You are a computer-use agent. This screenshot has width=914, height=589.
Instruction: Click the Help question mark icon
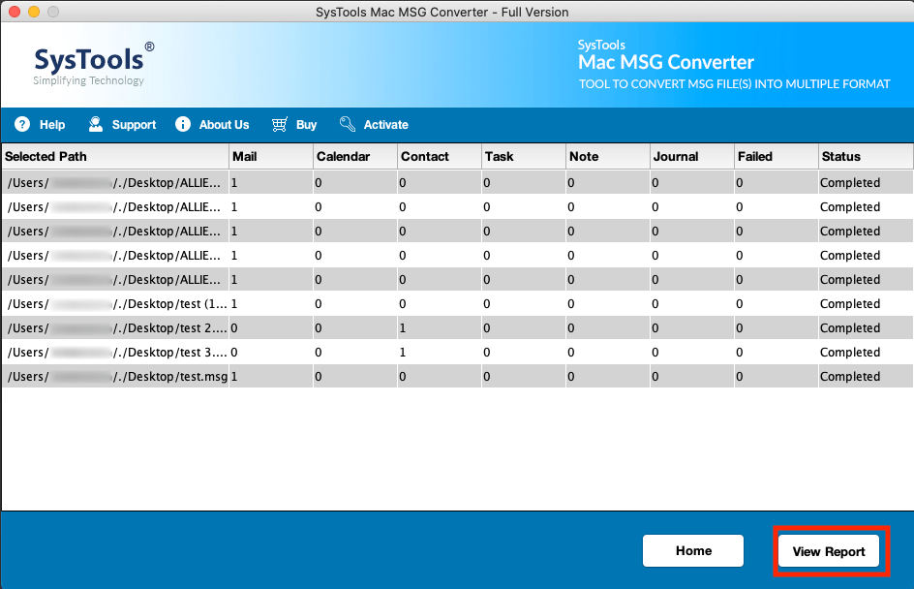point(22,124)
